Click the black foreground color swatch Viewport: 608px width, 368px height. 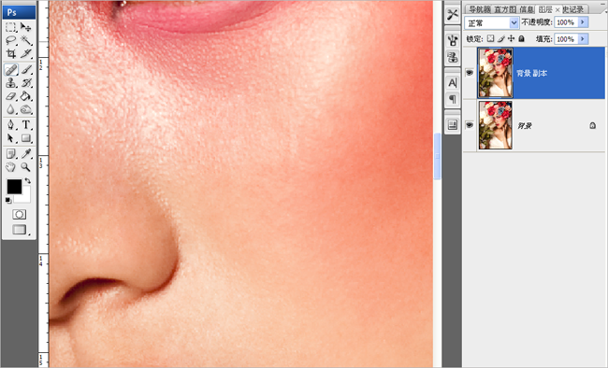coord(14,187)
